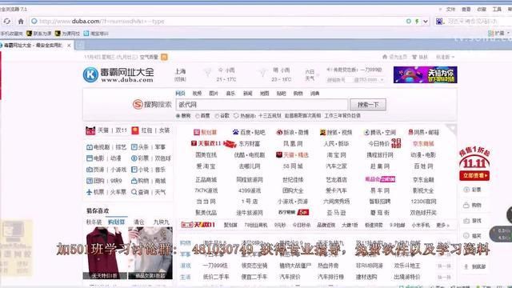Select the 搜狗 search engine radio

(178, 116)
